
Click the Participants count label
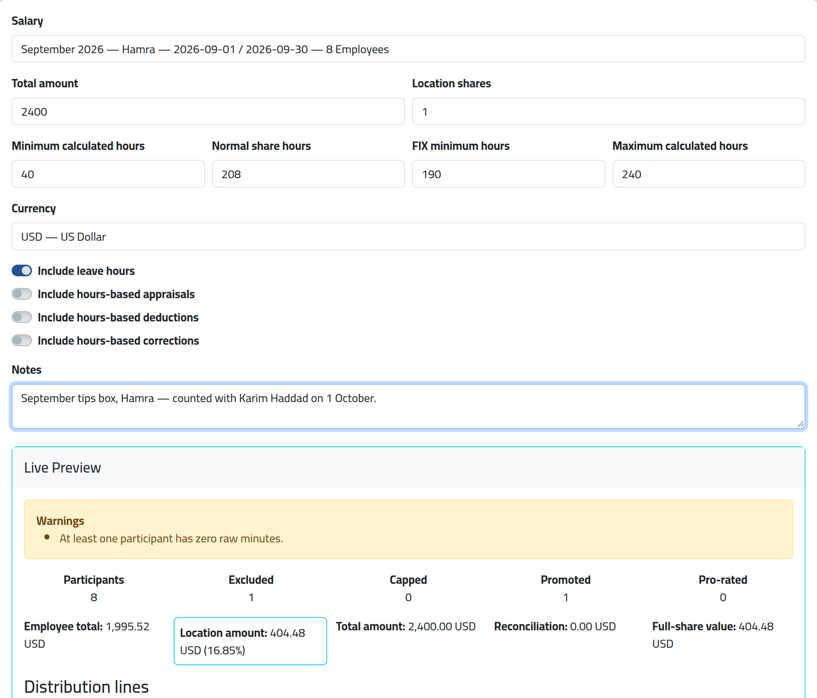tap(94, 580)
